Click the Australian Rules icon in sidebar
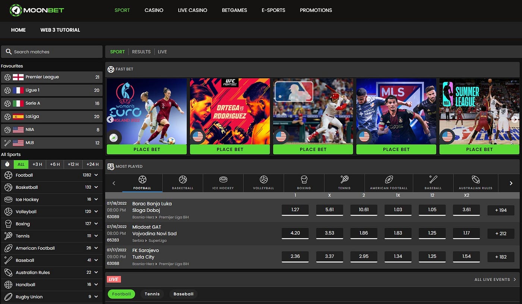 coord(8,272)
